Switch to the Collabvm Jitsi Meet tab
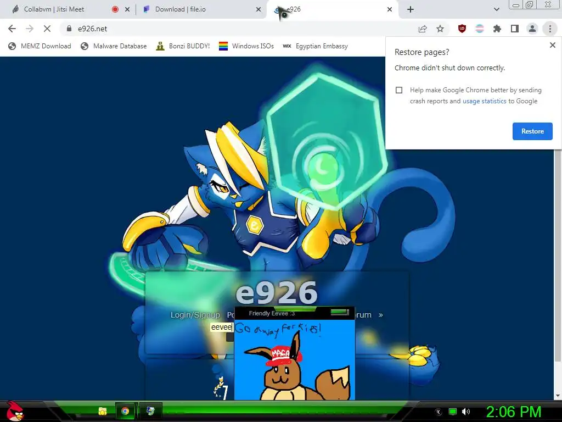This screenshot has height=422, width=562. point(54,9)
